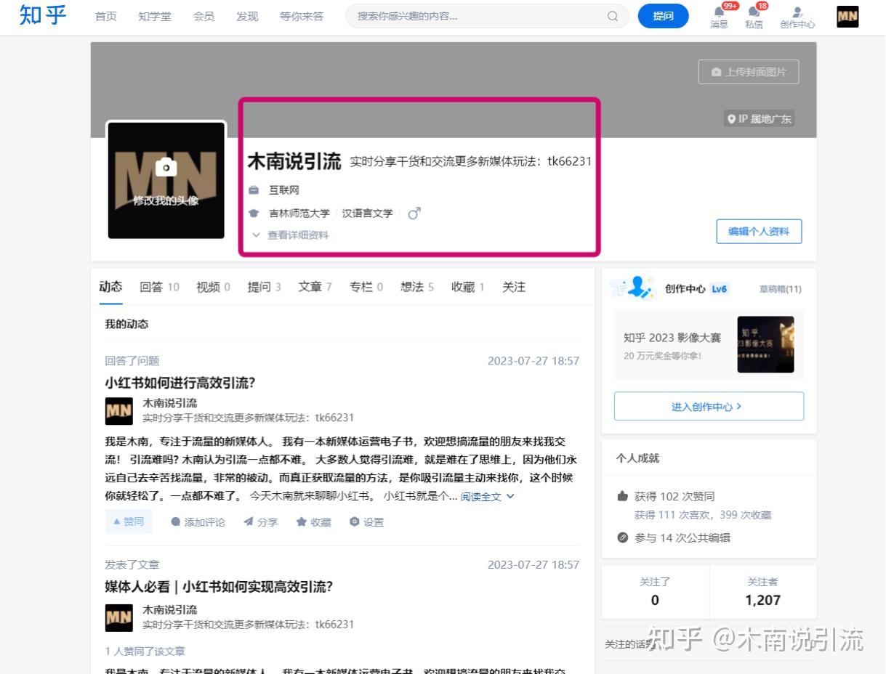886x674 pixels.
Task: Click the camera icon on profile avatar
Action: click(x=166, y=167)
